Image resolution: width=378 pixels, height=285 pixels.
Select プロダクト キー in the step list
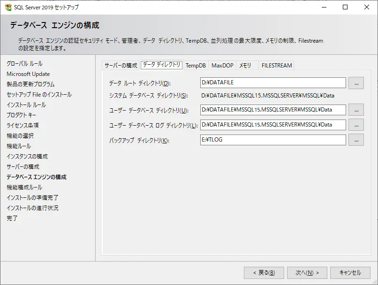pos(22,115)
